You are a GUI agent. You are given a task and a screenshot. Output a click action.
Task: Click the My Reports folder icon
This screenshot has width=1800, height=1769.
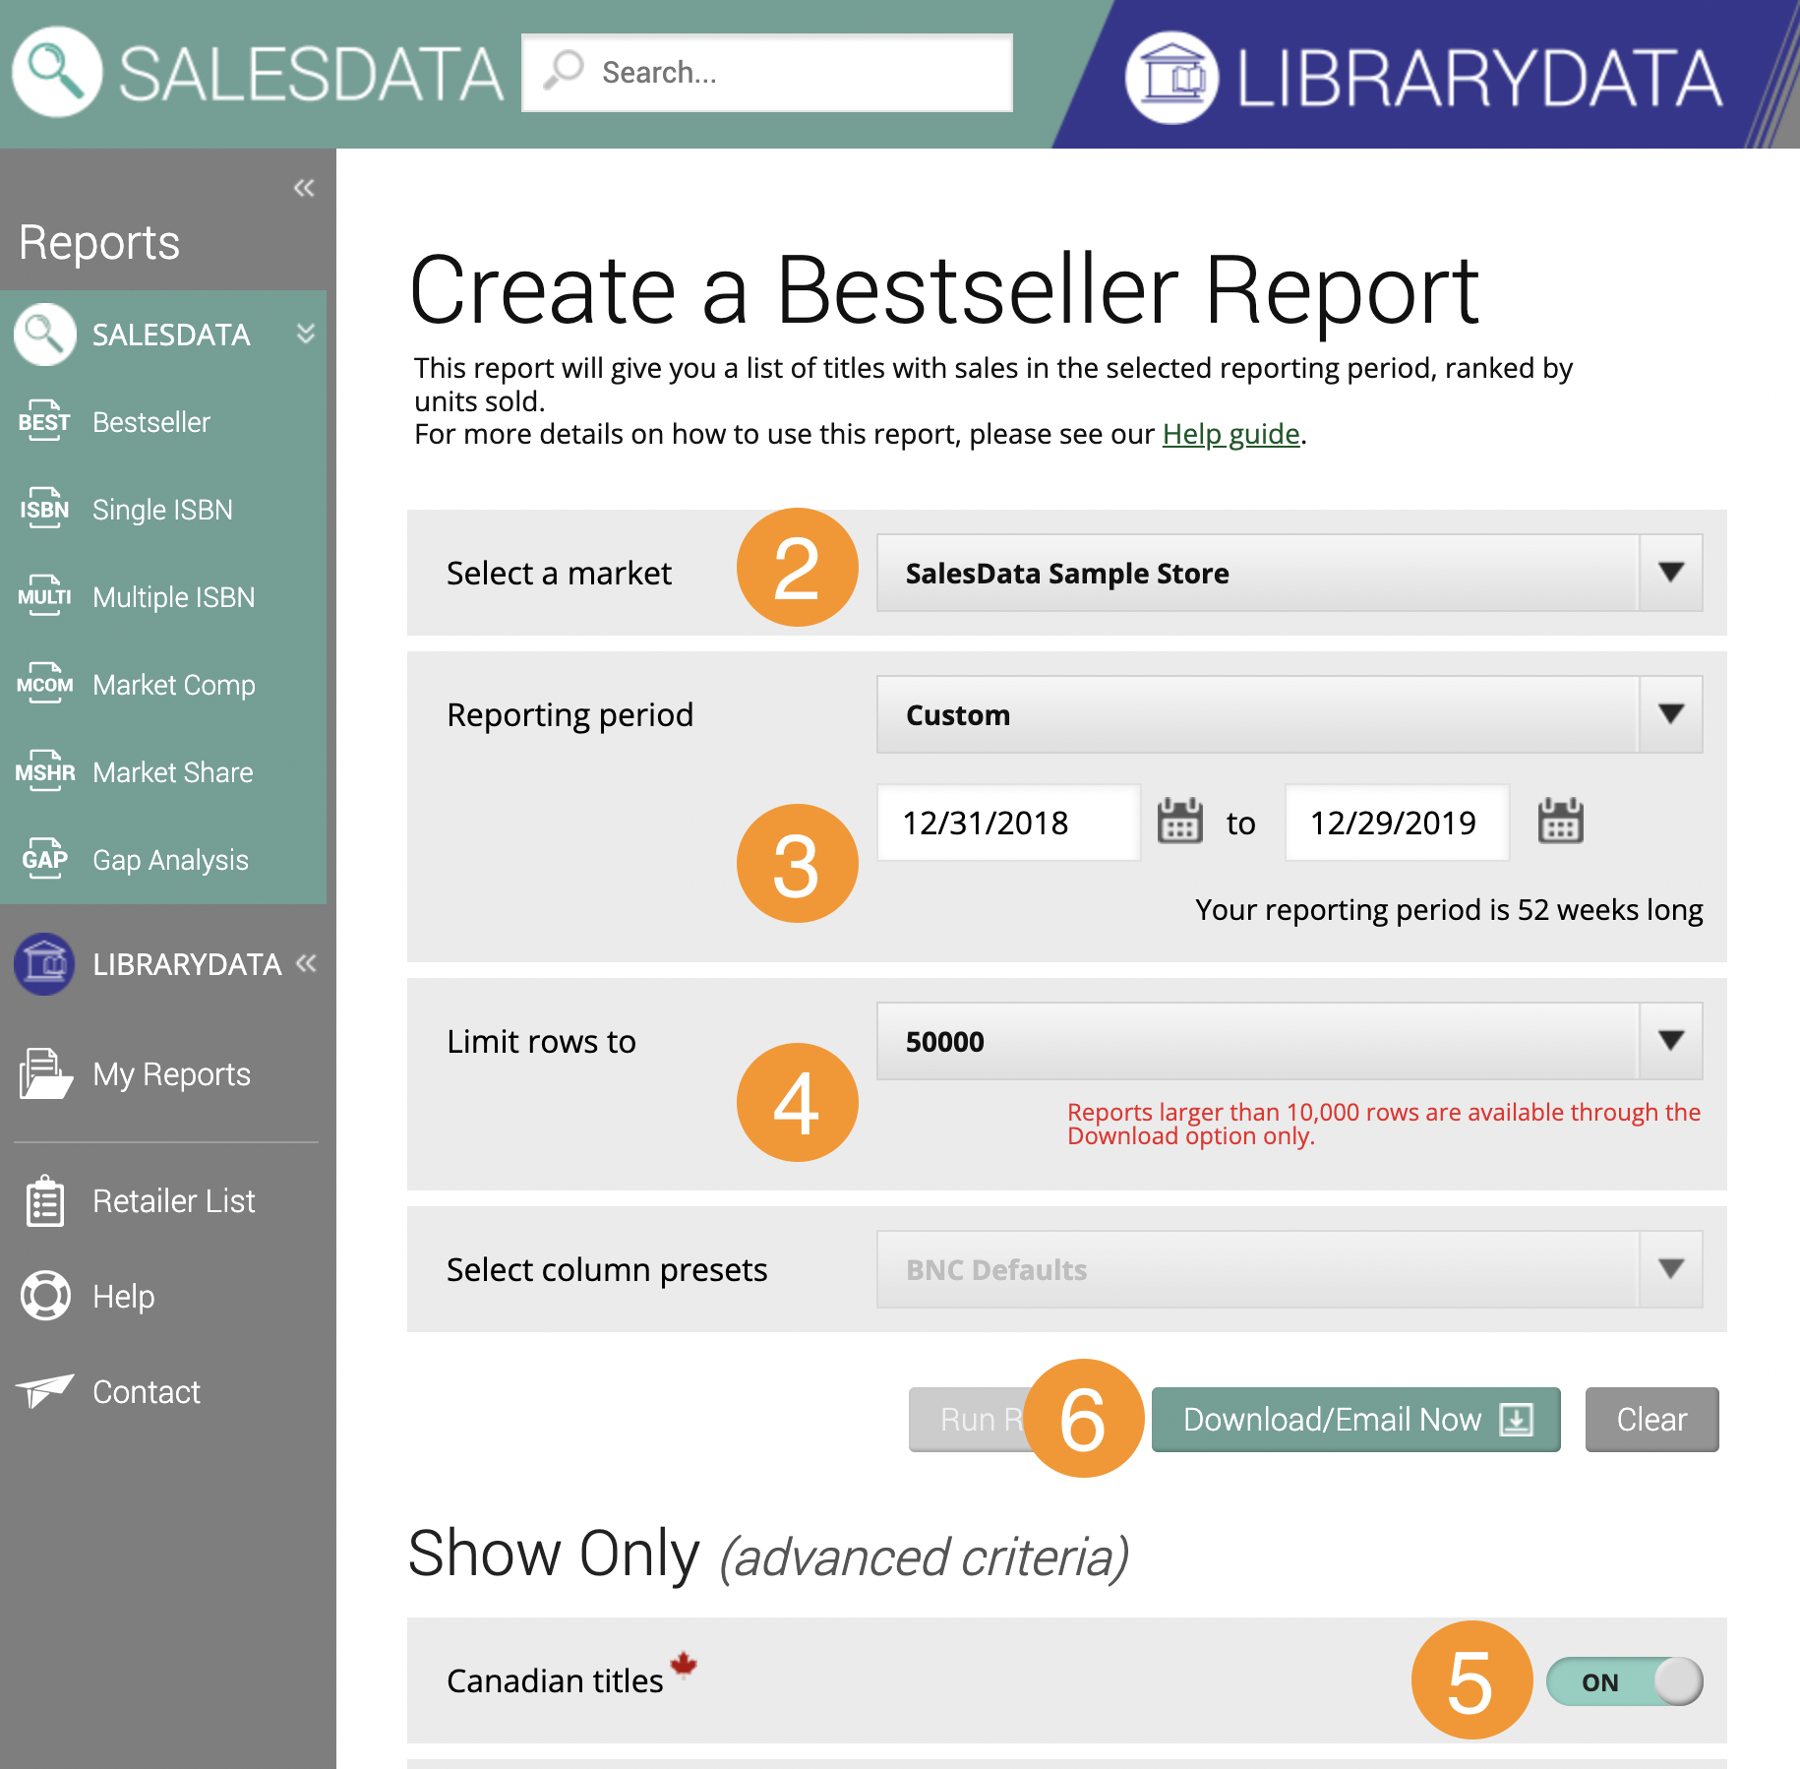(x=45, y=1073)
